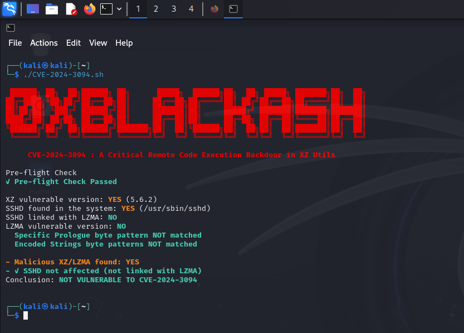
Task: Click 'Specific Prologue byte pattern NOT matched'
Action: point(108,235)
